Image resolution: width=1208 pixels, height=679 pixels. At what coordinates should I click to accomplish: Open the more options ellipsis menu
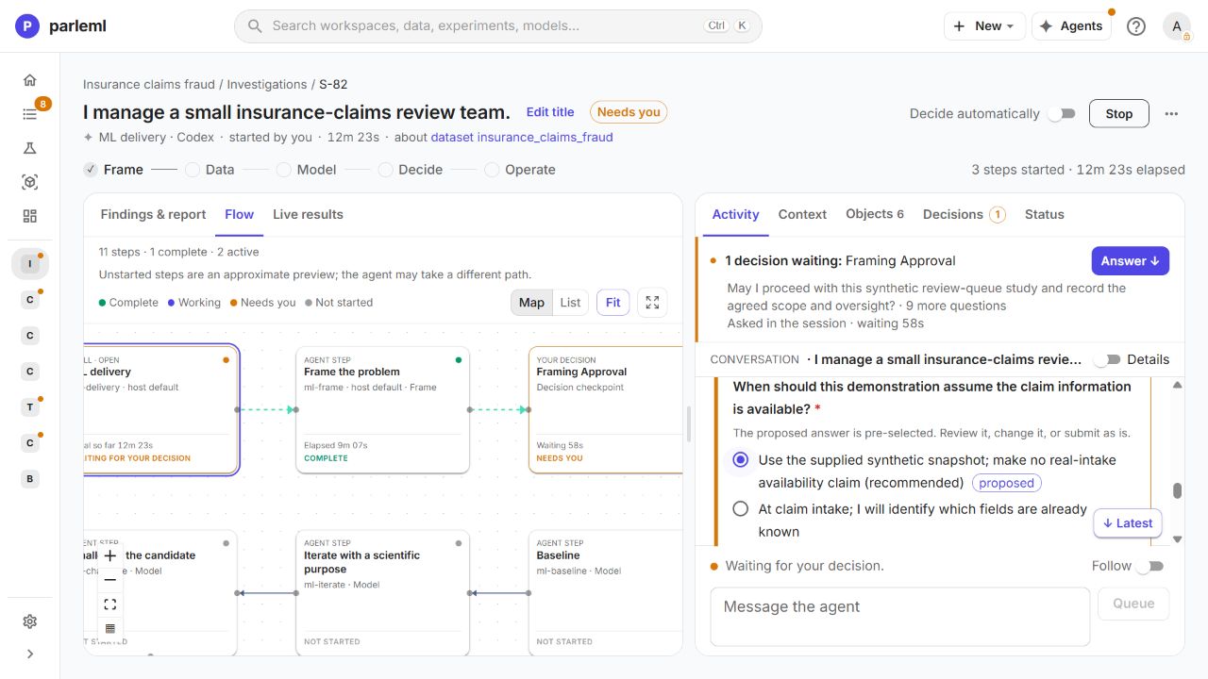coord(1171,114)
